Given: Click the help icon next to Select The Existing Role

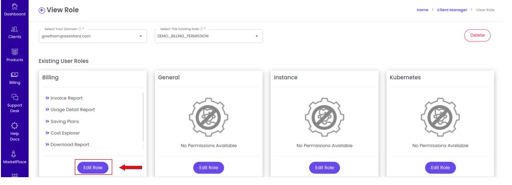Looking at the screenshot, I should coord(201,29).
